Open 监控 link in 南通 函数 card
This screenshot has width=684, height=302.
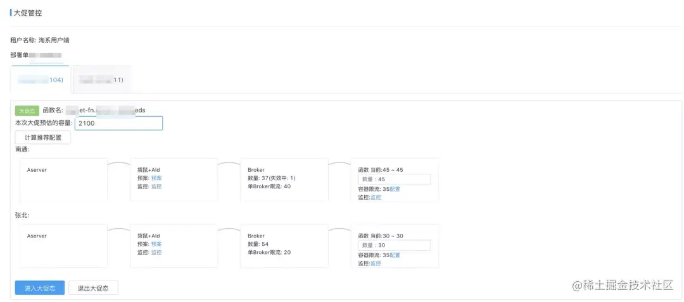tap(376, 197)
